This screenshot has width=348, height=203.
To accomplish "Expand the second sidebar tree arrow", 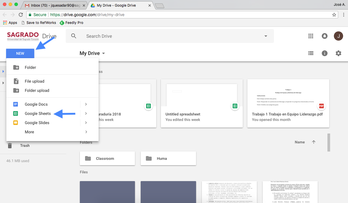I will click(3, 83).
